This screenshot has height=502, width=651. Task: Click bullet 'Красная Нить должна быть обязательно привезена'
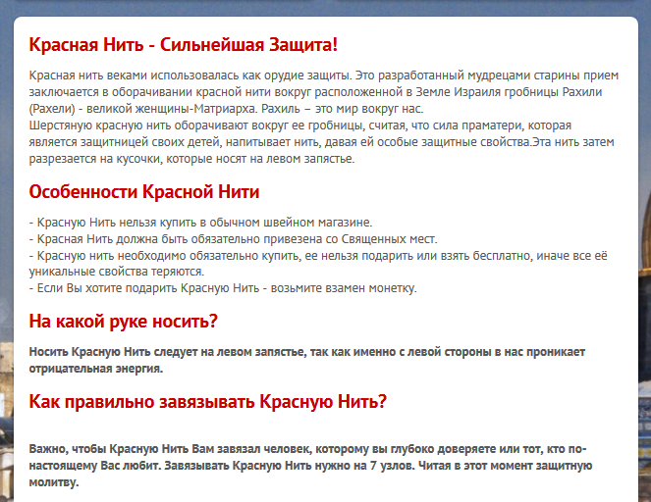point(233,239)
